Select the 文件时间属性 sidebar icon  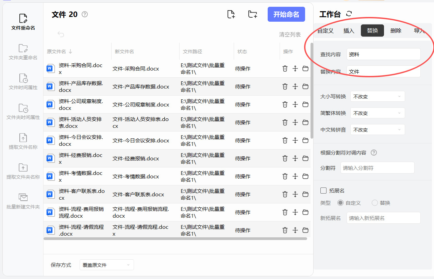pyautogui.click(x=23, y=78)
